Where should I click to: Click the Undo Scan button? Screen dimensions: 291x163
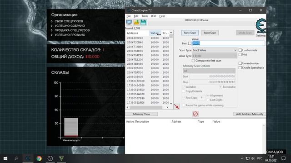(x=245, y=33)
